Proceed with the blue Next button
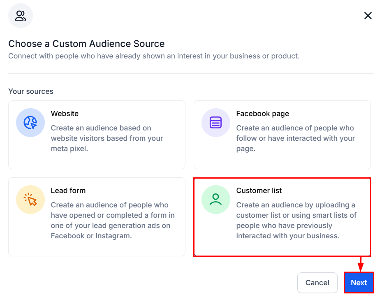Viewport: 382px width, 300px height. coord(359,283)
